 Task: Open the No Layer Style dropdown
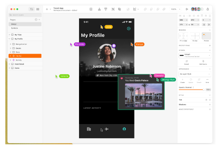[195, 74]
